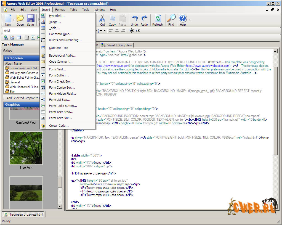Image resolution: width=282 pixels, height=225 pixels.
Task: Refresh the page using toolbar icon
Action: [158, 20]
